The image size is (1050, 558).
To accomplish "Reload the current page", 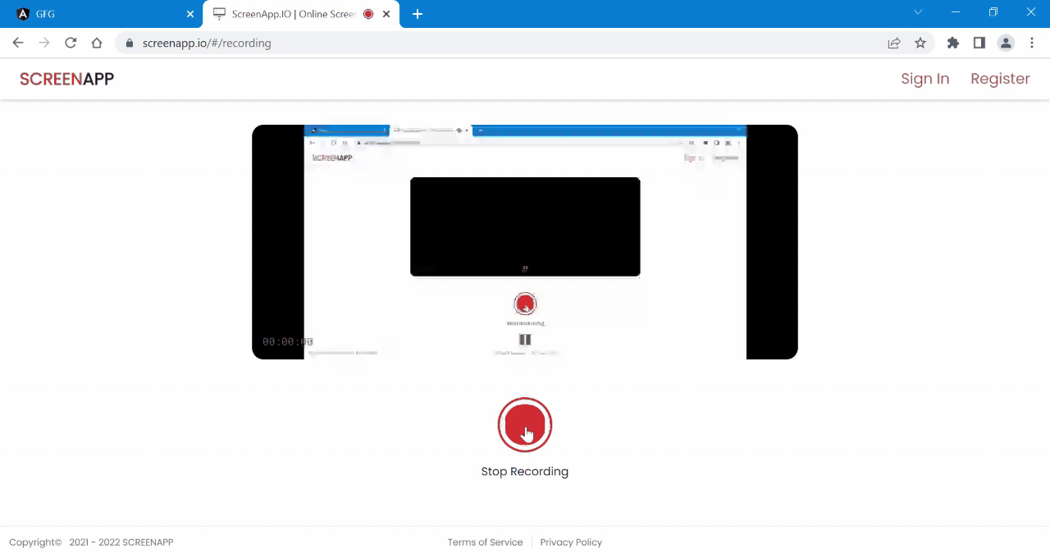I will coord(71,43).
